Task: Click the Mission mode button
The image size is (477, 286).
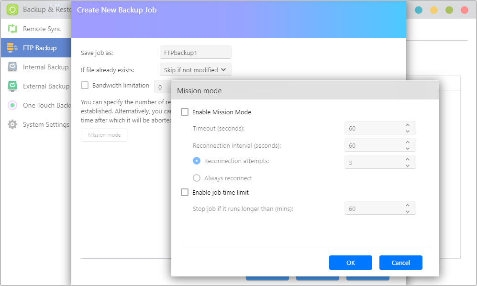Action: click(x=104, y=135)
